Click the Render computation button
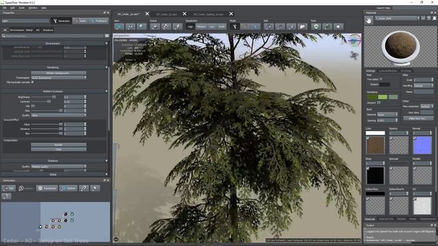The image size is (438, 246). pyautogui.click(x=58, y=145)
